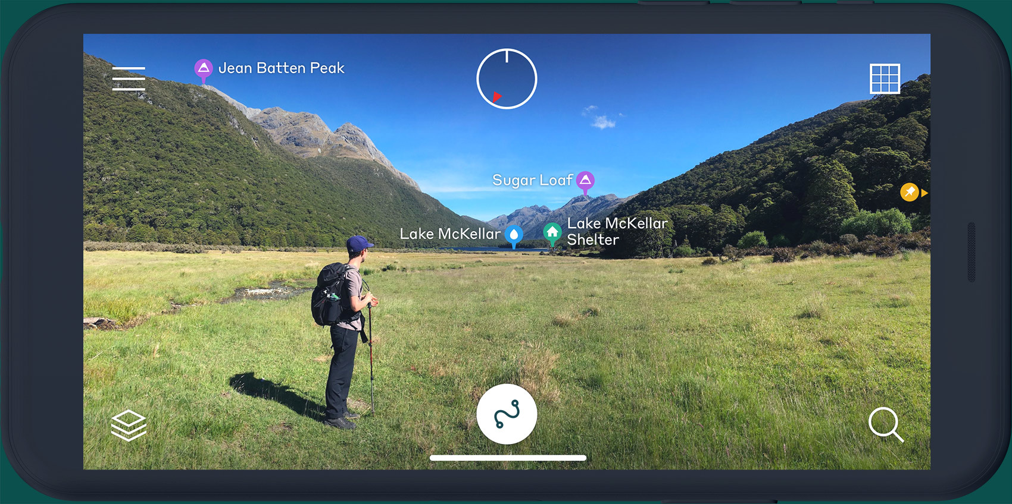Tap the compass dial
Screen dimensions: 1012x504
point(507,78)
